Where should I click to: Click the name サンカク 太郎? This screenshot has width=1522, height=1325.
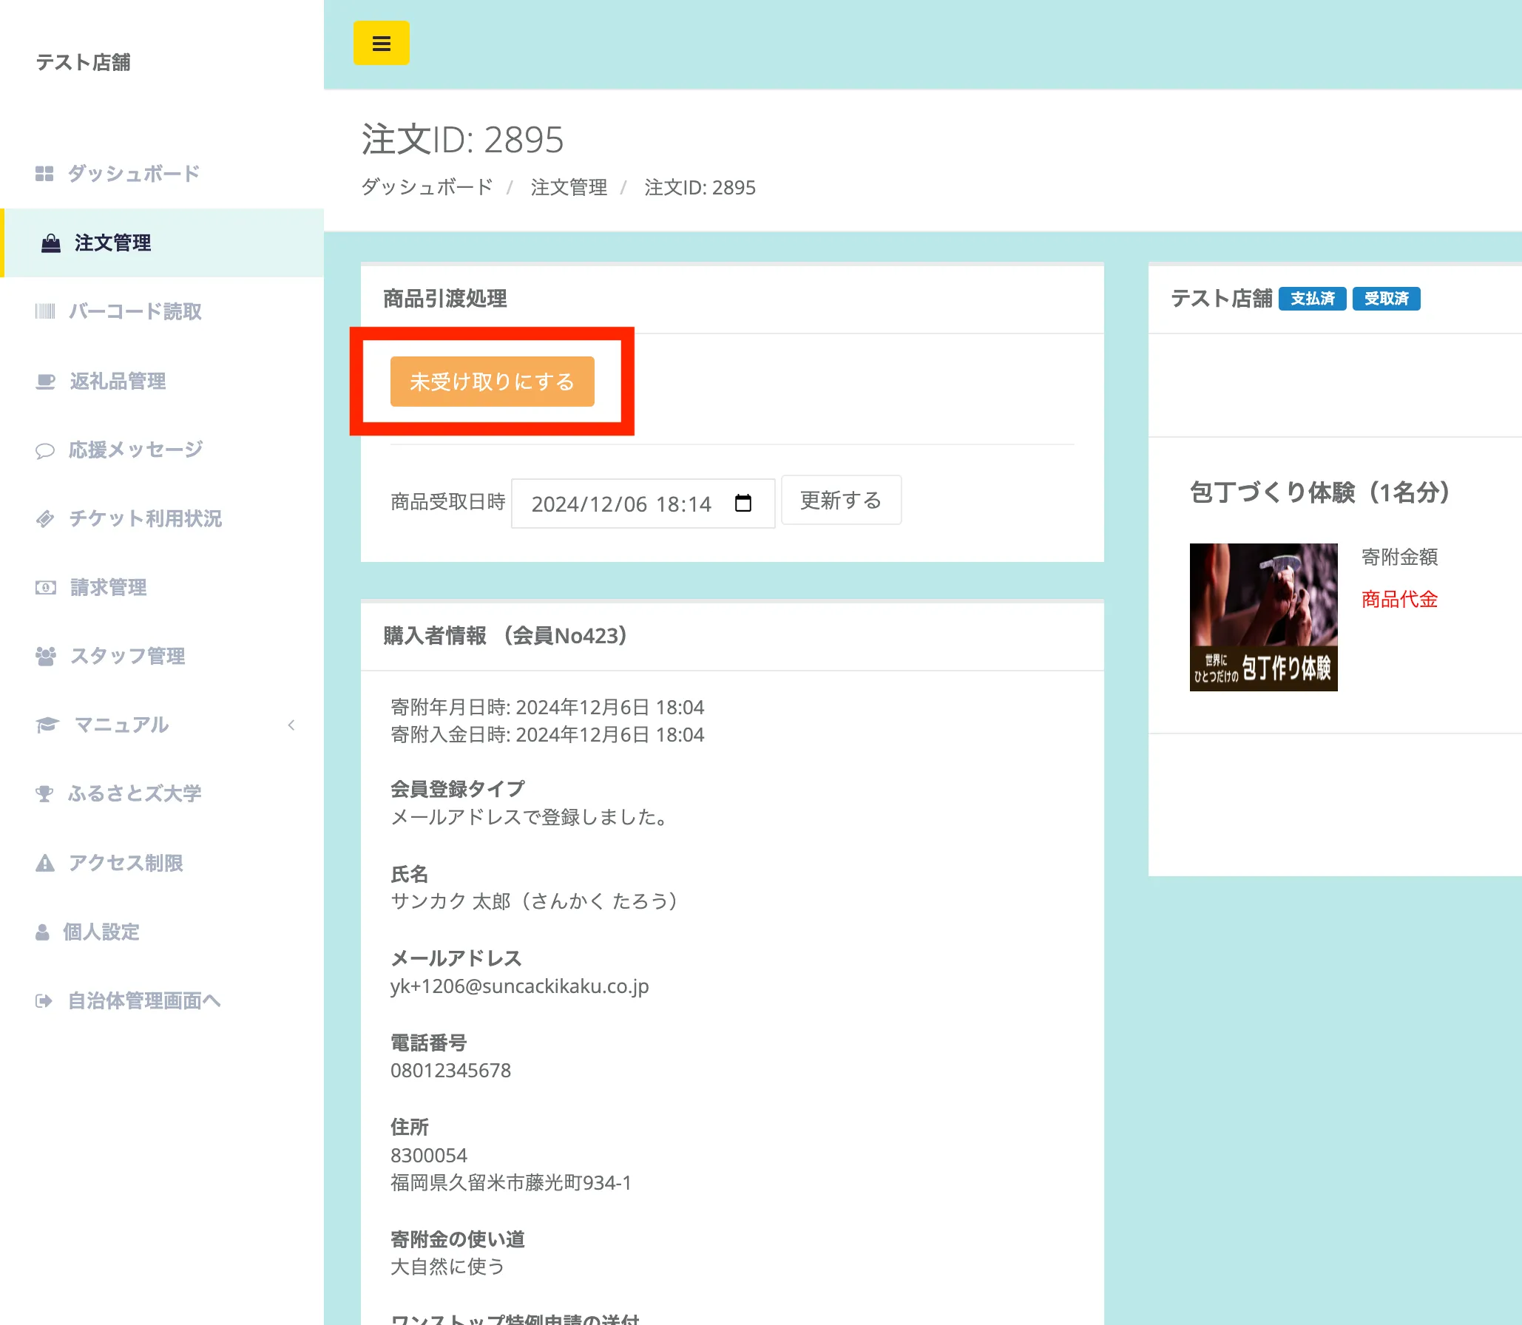pyautogui.click(x=450, y=901)
